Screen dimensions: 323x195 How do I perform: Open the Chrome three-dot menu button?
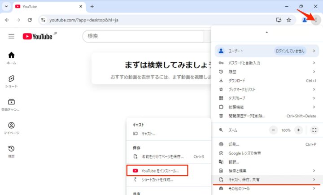click(x=316, y=20)
